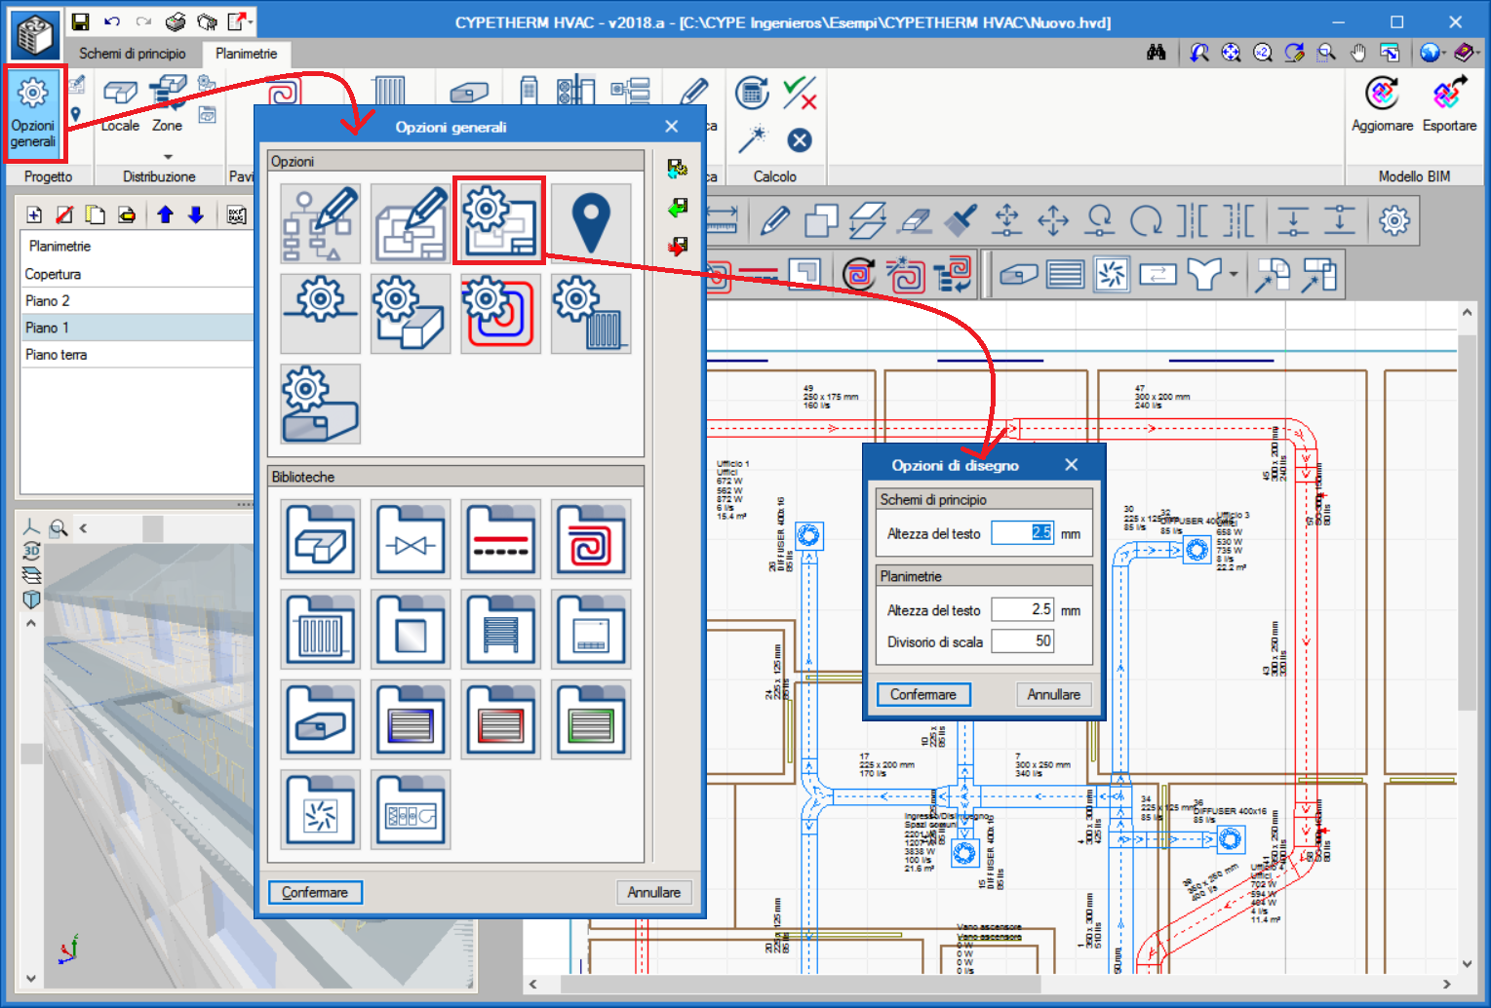The image size is (1491, 1008).
Task: Open the floor plan edit options icon
Action: [411, 223]
